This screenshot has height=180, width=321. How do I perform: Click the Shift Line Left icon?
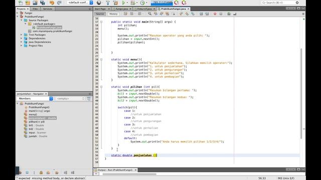tap(201, 14)
